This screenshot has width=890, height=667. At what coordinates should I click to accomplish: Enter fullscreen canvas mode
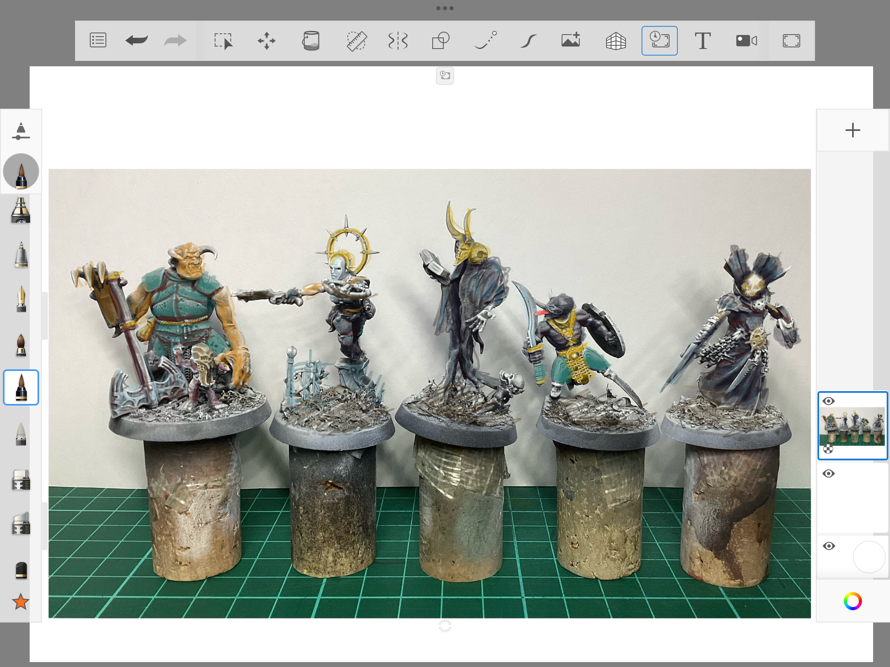pyautogui.click(x=791, y=40)
